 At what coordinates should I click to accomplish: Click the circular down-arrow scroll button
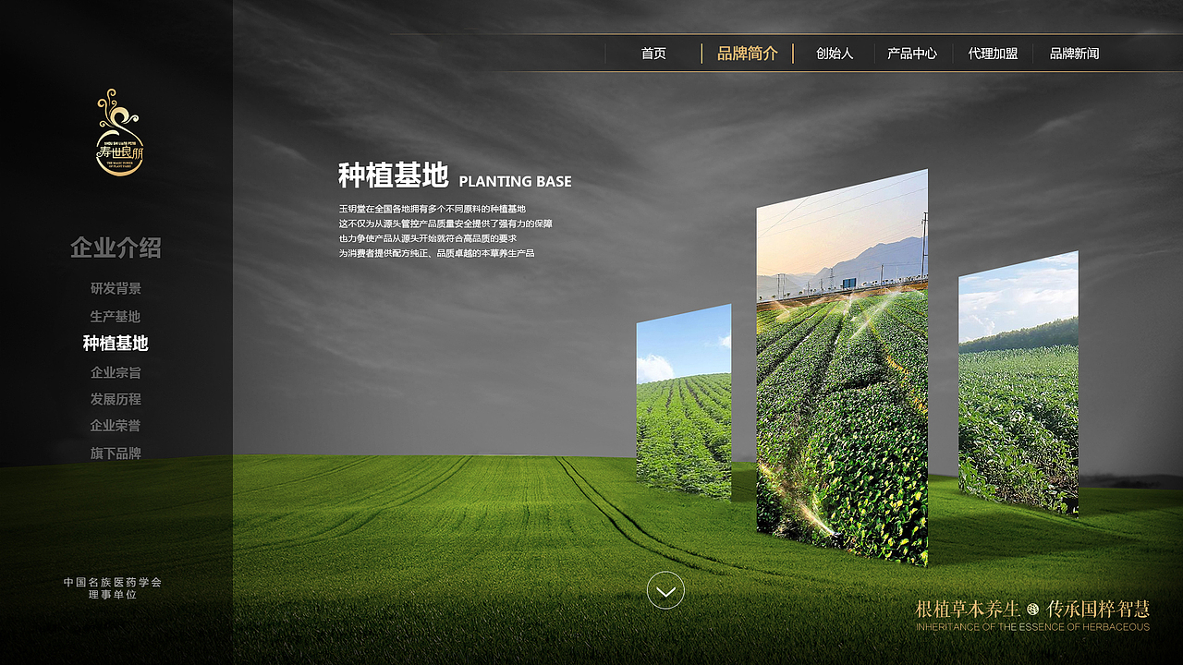click(665, 591)
